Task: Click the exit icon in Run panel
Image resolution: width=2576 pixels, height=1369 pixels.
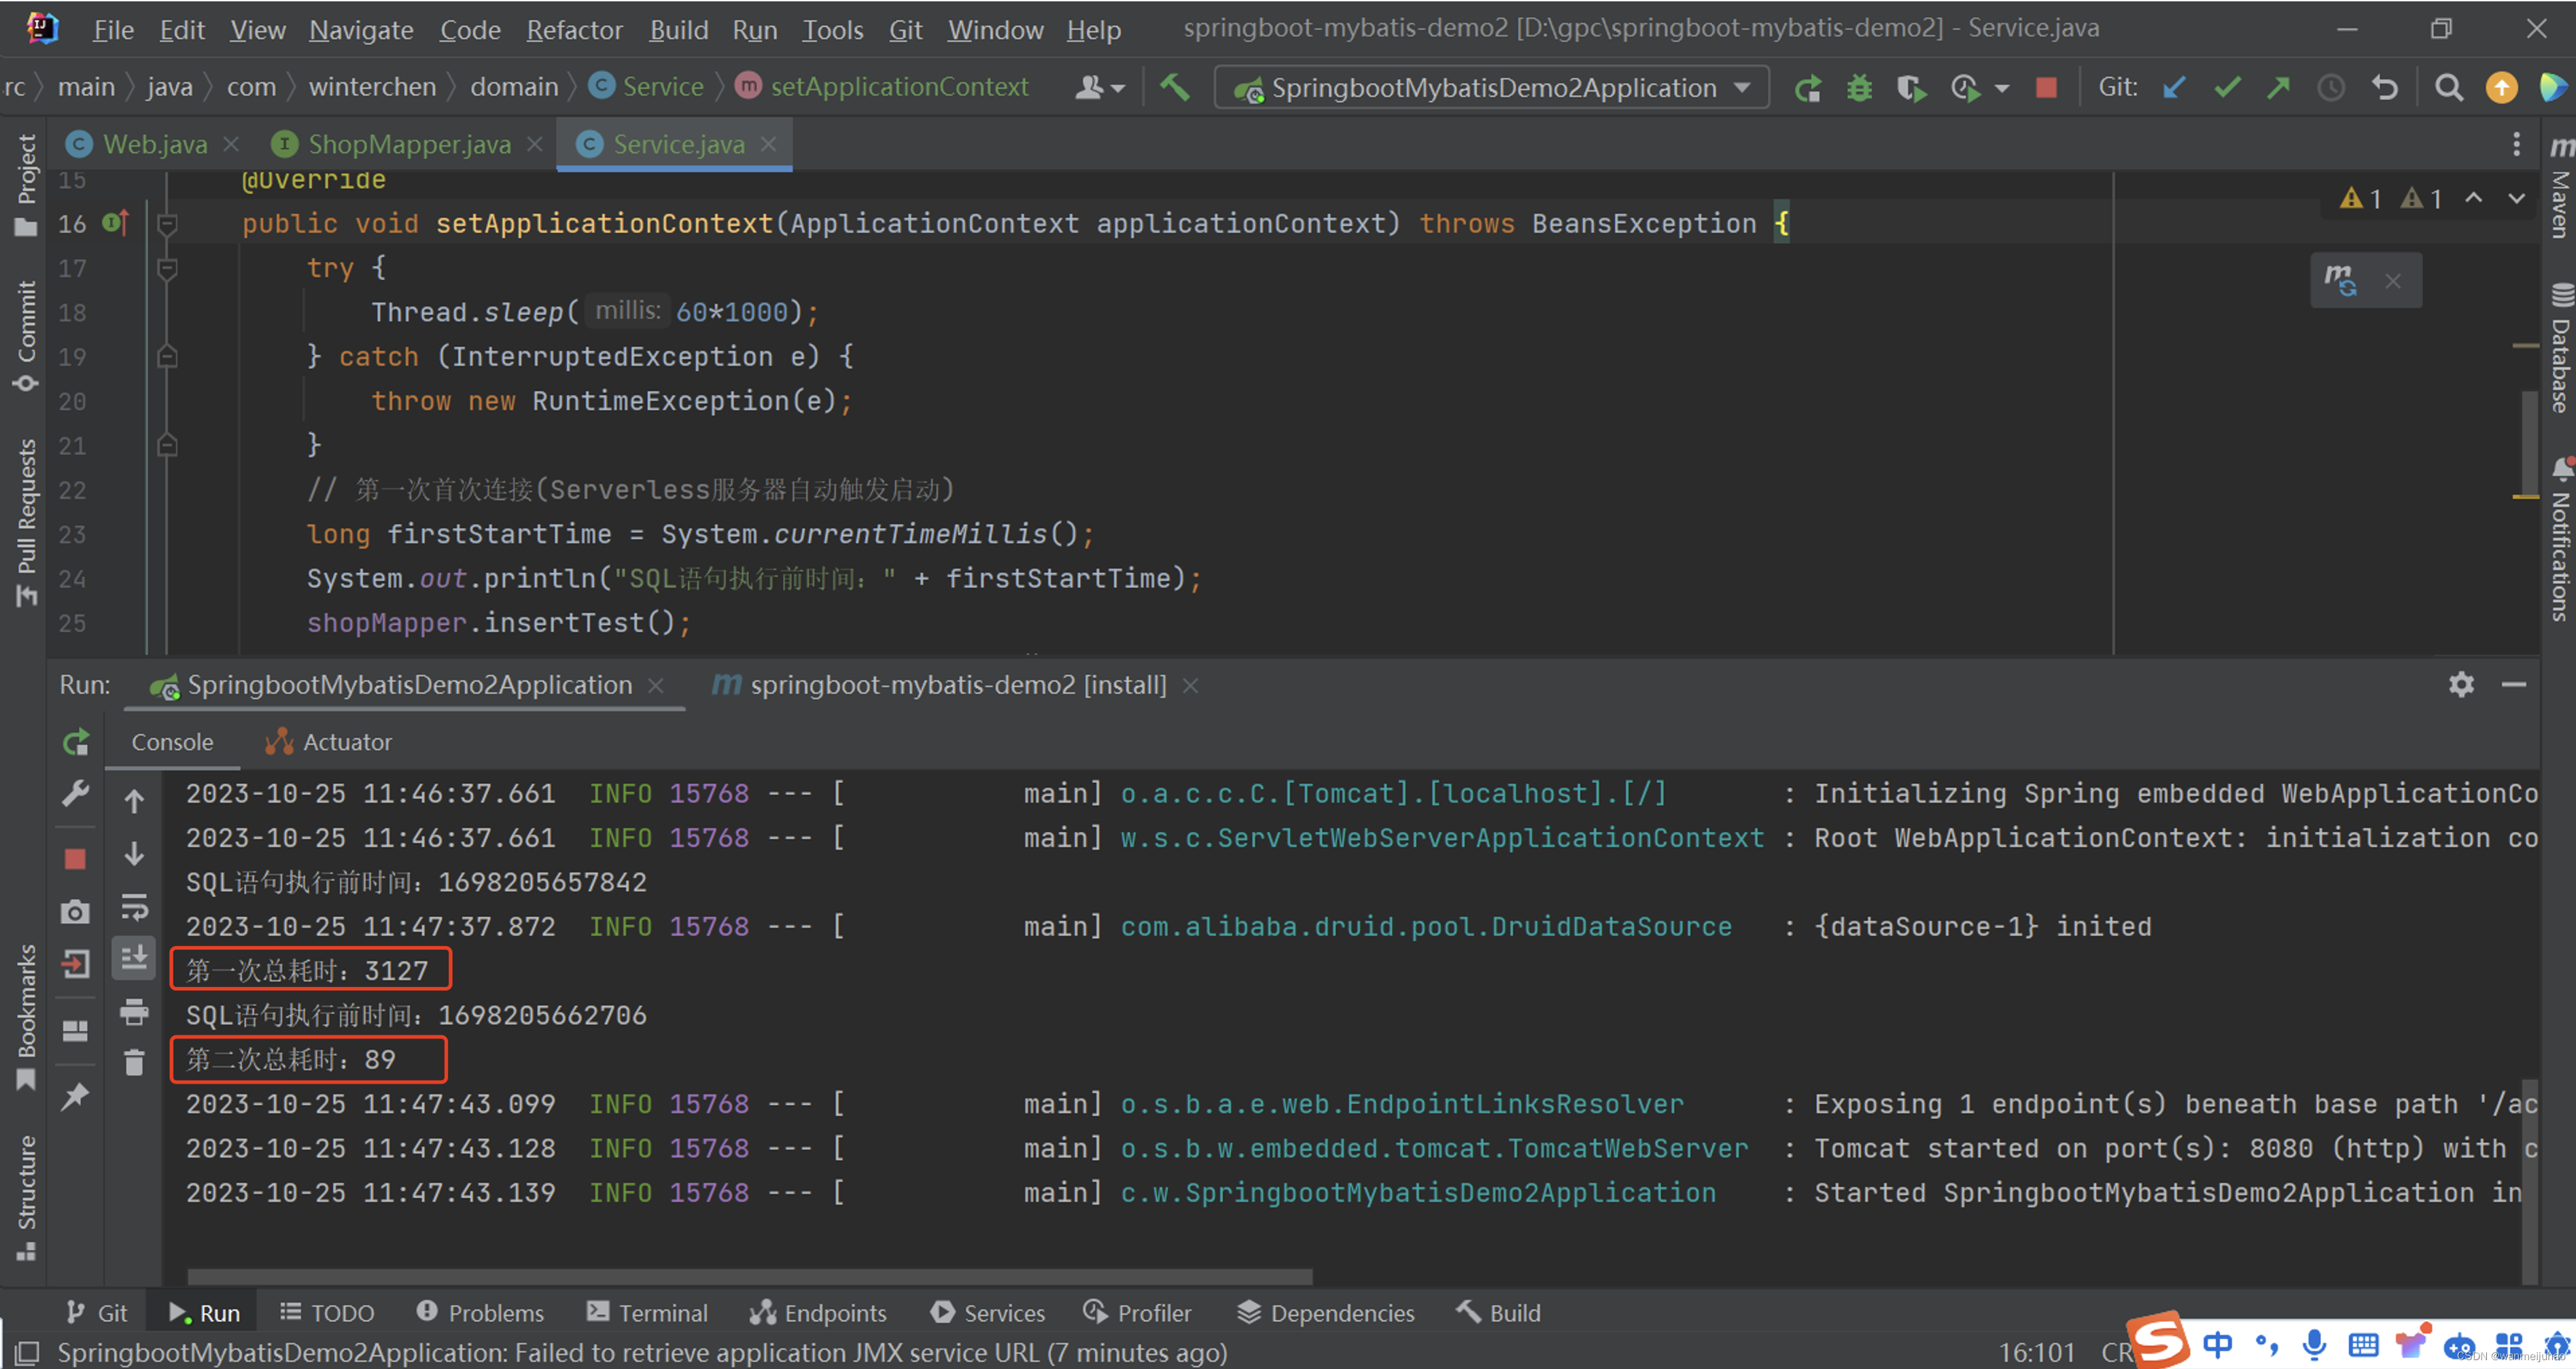Action: point(75,964)
